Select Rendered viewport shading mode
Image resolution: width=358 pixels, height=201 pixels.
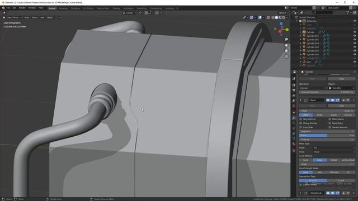point(284,17)
